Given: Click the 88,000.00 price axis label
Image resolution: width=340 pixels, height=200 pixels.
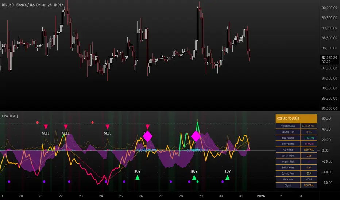Looking at the screenshot, I should tap(329, 48).
